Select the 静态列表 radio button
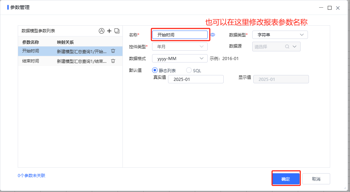Image resolution: width=350 pixels, height=192 pixels. (155, 70)
